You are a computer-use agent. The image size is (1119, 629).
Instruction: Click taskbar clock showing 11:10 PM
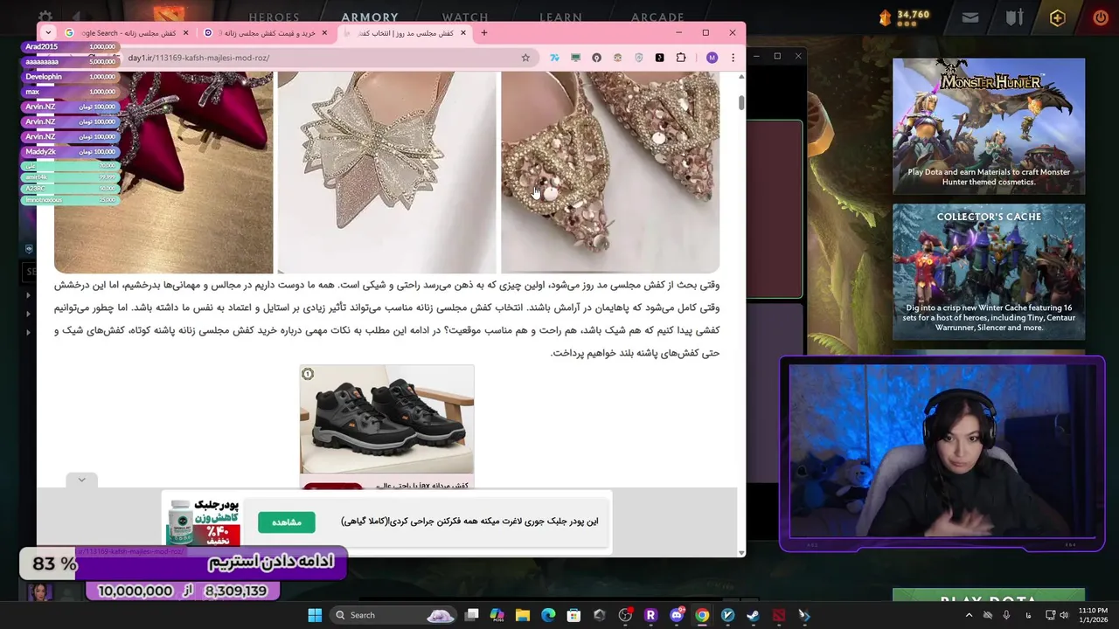(1092, 615)
